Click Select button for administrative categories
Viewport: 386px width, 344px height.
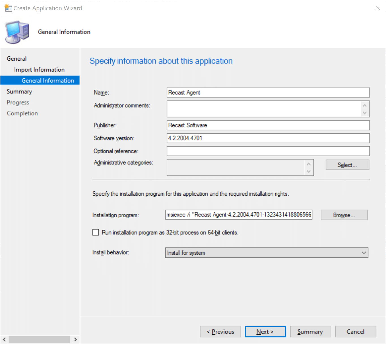(347, 165)
